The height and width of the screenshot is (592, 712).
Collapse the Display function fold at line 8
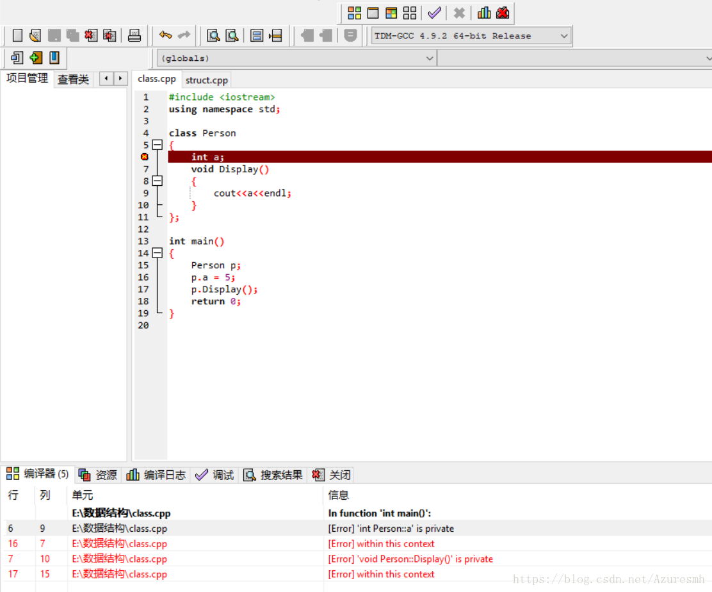pos(157,181)
